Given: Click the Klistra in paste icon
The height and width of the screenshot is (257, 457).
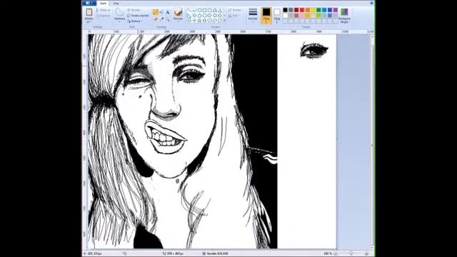Looking at the screenshot, I should point(89,12).
